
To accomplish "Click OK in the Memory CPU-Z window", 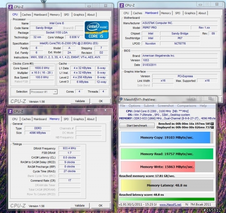I will coord(100,206).
